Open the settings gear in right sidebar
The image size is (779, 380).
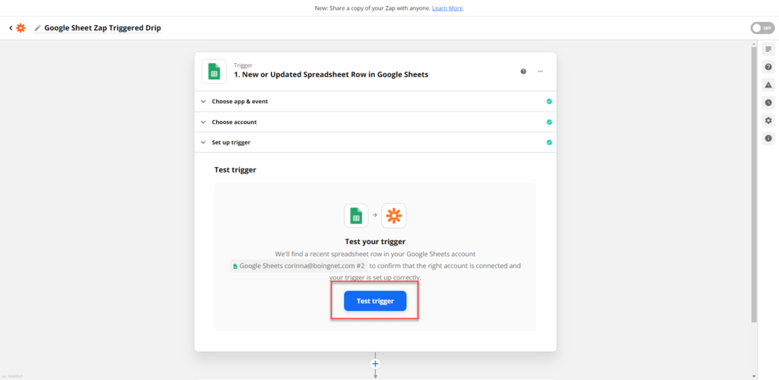[x=768, y=121]
